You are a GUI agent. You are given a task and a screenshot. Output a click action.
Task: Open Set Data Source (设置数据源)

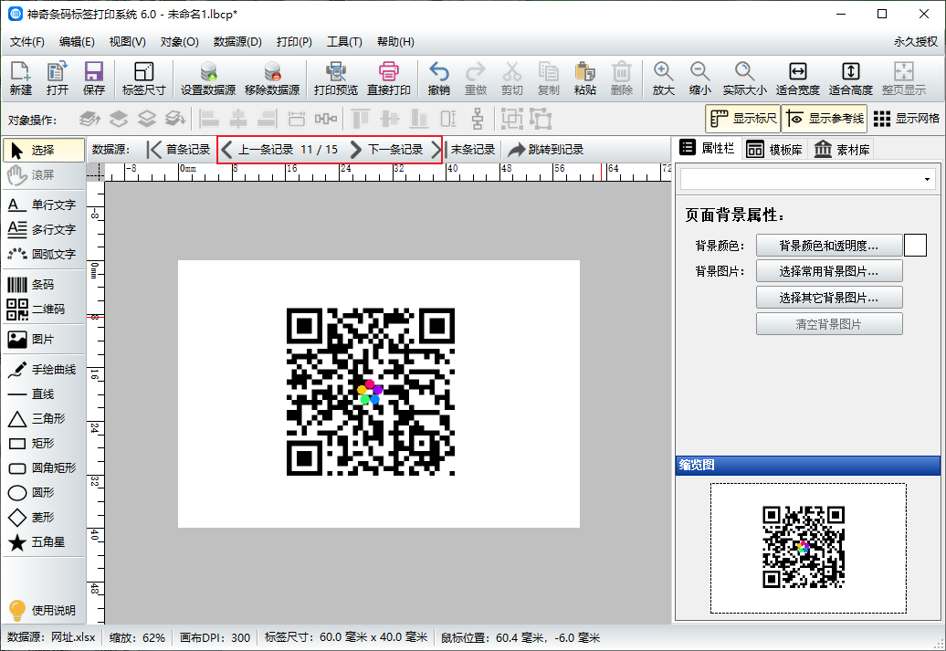pos(208,79)
